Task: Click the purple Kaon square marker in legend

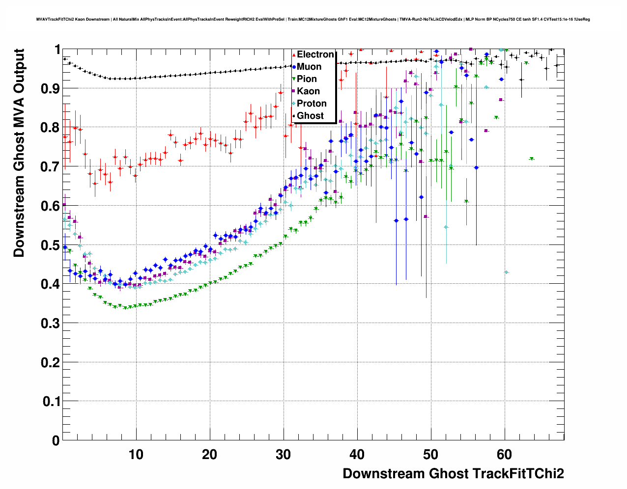Action: pyautogui.click(x=294, y=92)
